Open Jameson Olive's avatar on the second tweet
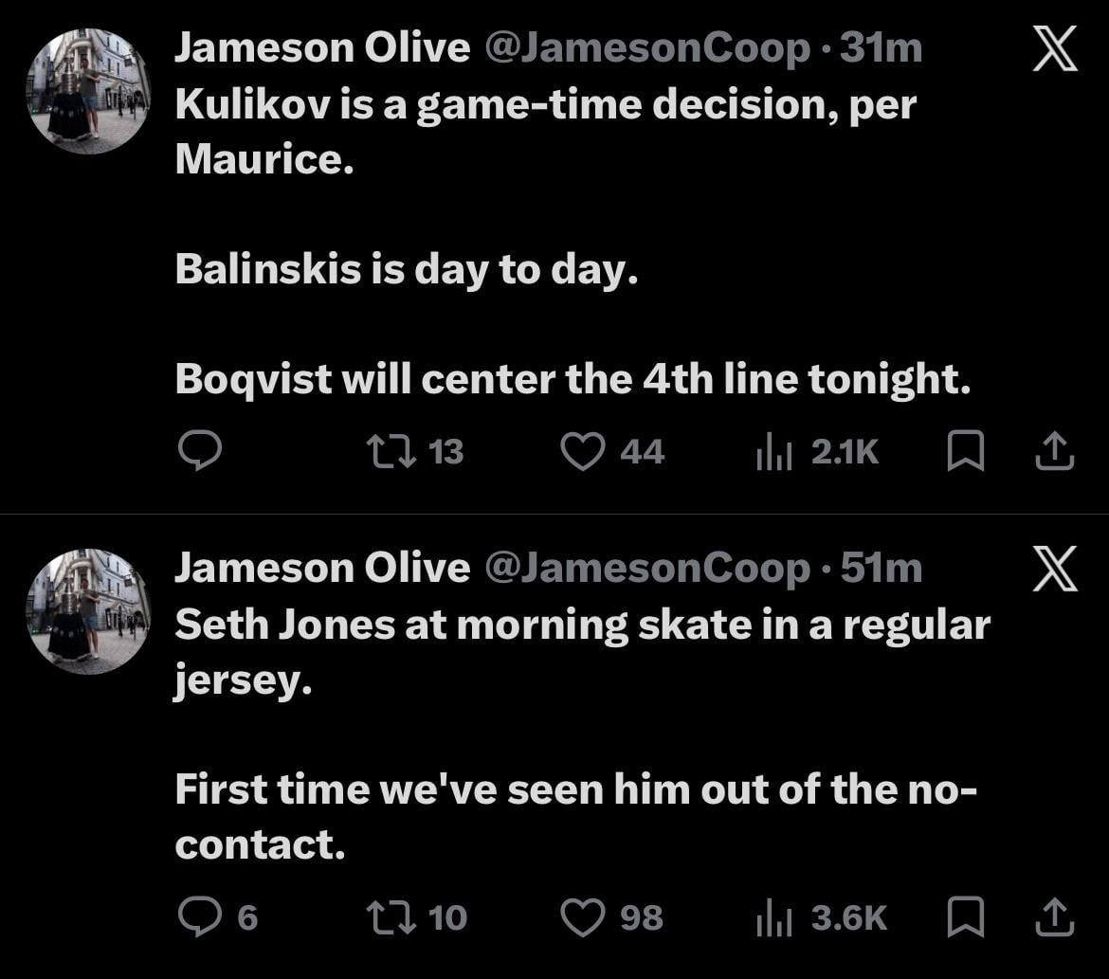This screenshot has height=979, width=1109. (x=88, y=610)
